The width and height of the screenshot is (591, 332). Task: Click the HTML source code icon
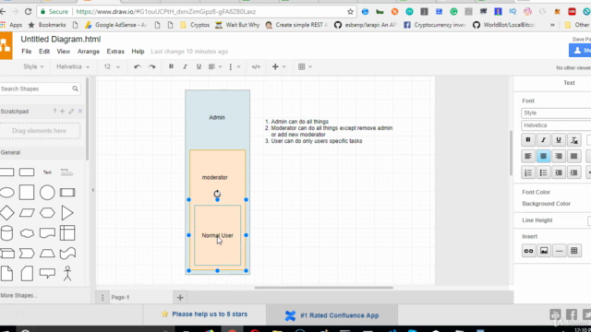point(256,66)
